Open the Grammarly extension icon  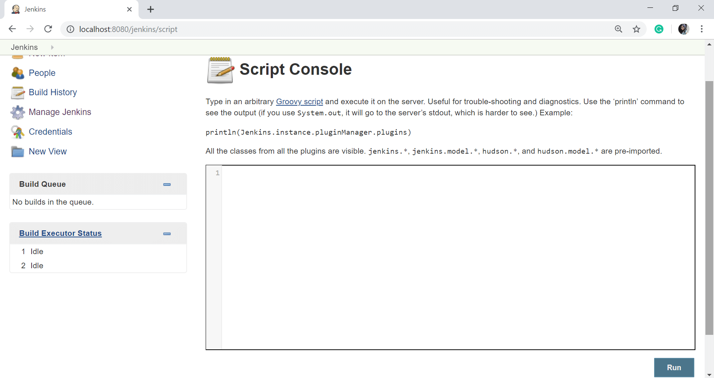click(x=659, y=29)
